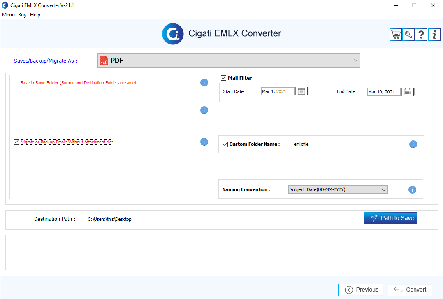Click the Cigati logo in header
The image size is (443, 299).
pyautogui.click(x=173, y=34)
